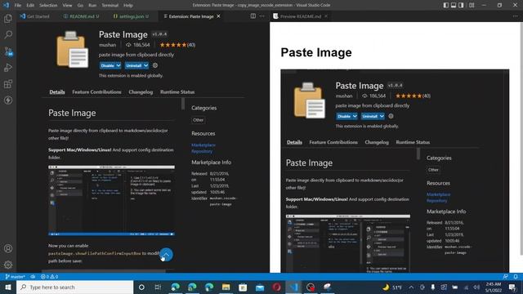523x294 pixels.
Task: Open Task View on the taskbar
Action: coord(158,287)
